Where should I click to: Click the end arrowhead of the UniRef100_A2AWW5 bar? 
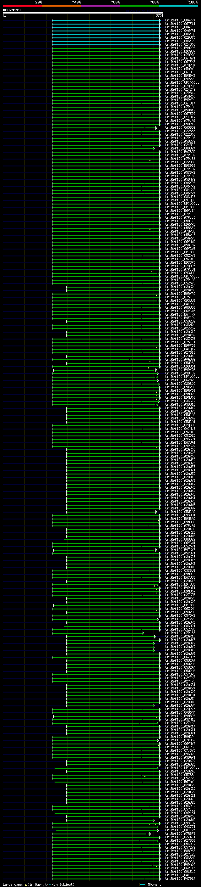click(x=154, y=820)
